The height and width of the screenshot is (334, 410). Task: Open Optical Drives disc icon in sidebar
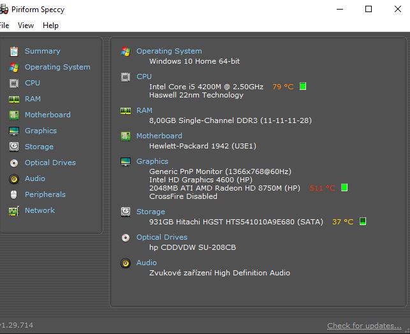14,163
